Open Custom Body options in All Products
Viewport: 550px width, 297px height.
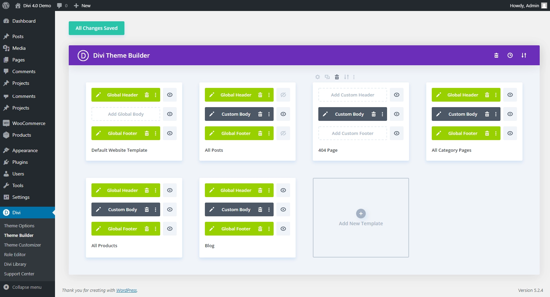tap(155, 209)
